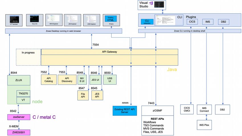Click the zssServer magenta box
The image size is (242, 136).
[x=19, y=117]
